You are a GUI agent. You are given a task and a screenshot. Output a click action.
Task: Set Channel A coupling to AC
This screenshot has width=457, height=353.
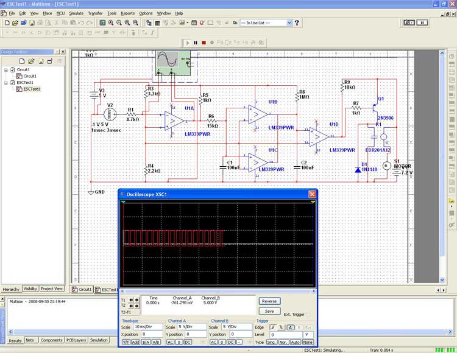(170, 342)
